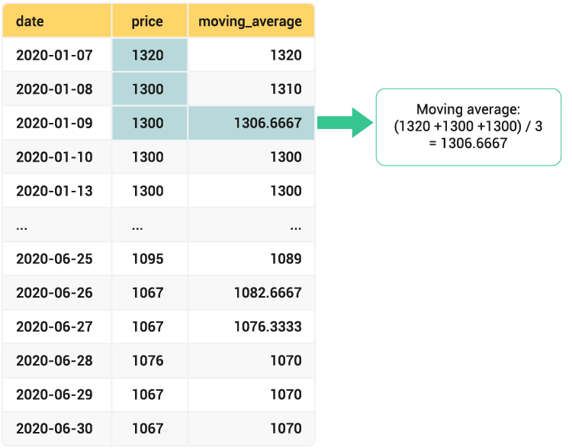Viewport: 572px width, 448px height.
Task: Click the highlighted price 1300 for 2020-01-09
Action: (149, 123)
